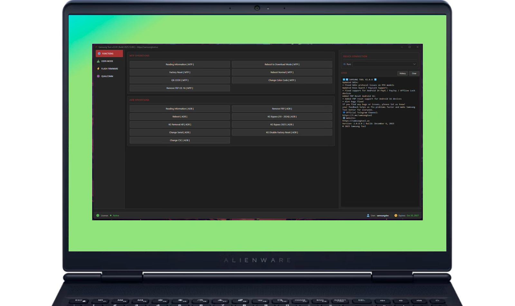Click Change CSC [ ADB ]
This screenshot has width=515, height=306.
pos(180,140)
